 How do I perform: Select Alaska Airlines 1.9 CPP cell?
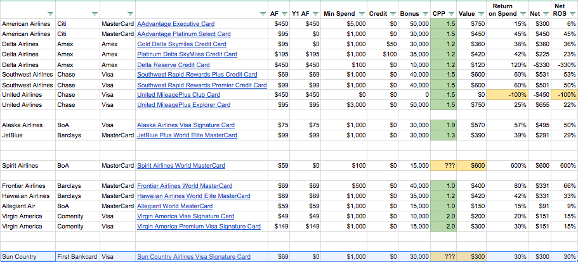[444, 125]
